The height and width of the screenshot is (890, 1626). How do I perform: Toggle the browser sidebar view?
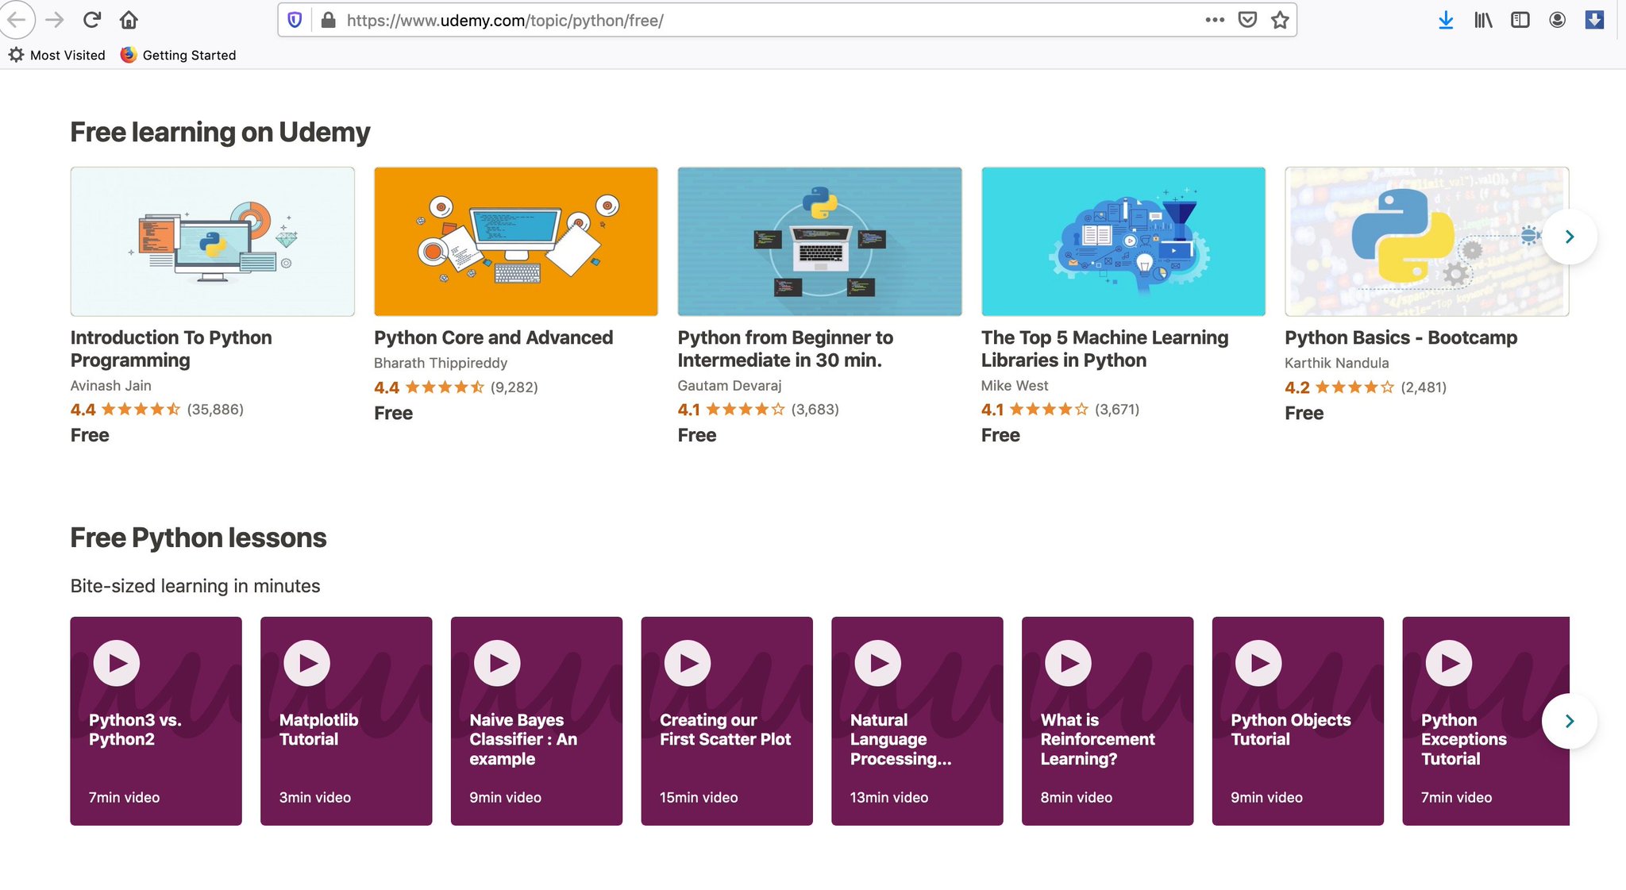coord(1520,20)
